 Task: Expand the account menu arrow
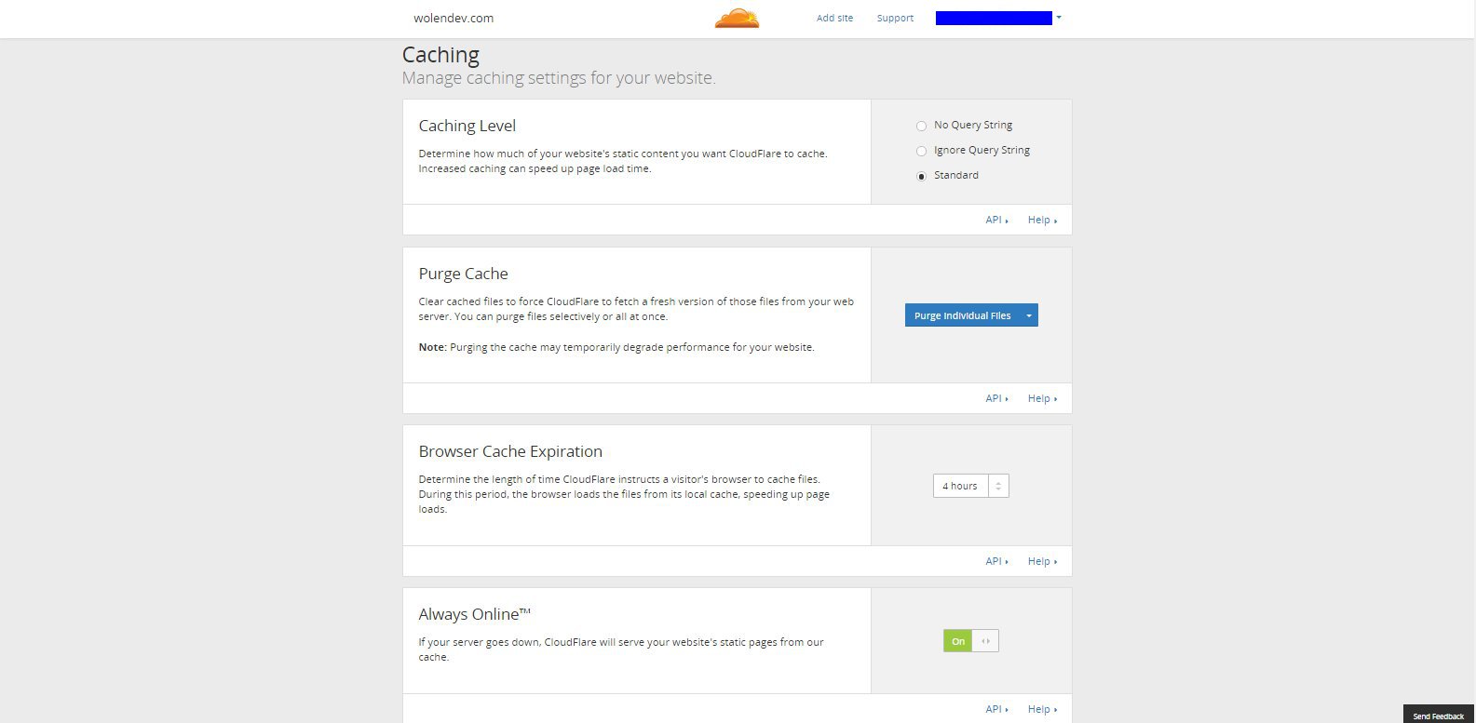point(1059,18)
